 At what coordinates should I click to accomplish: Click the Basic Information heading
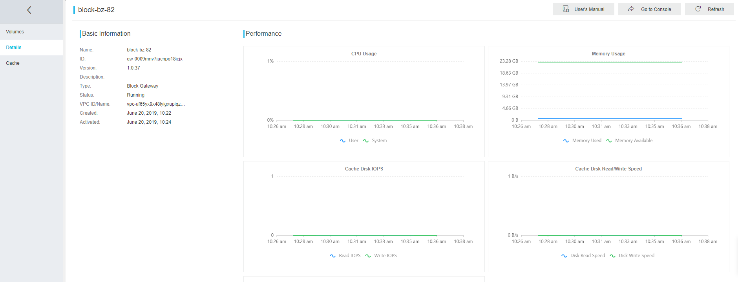click(x=106, y=34)
